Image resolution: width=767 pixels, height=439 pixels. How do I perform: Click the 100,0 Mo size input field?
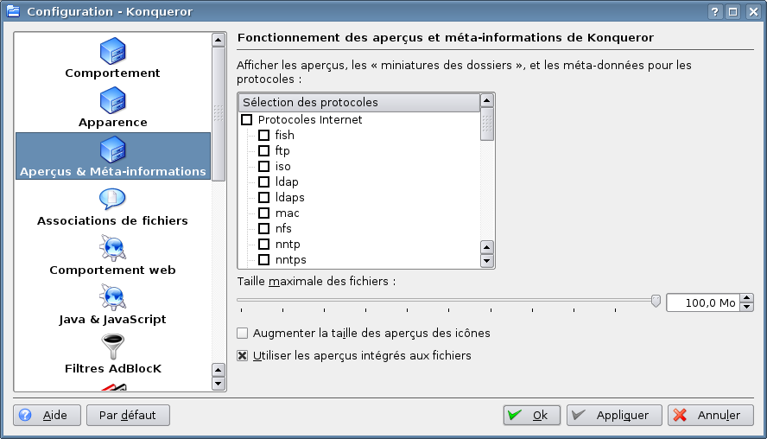pos(702,303)
